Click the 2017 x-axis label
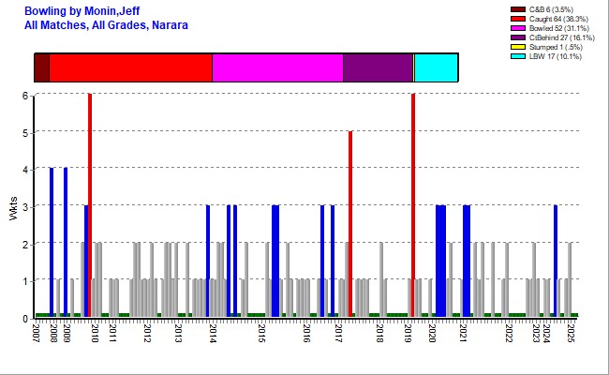The height and width of the screenshot is (375, 609). pos(338,334)
